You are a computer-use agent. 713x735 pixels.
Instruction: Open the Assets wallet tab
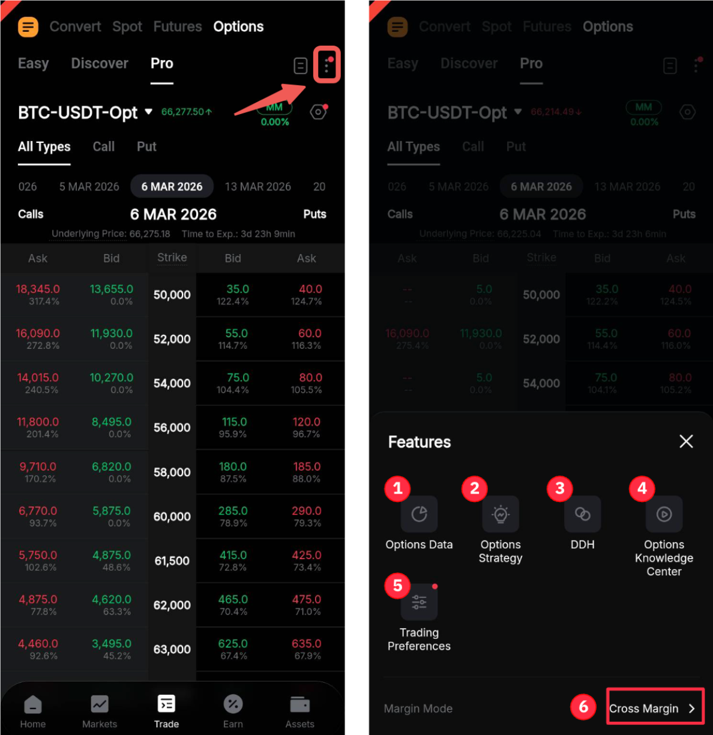[x=299, y=711]
